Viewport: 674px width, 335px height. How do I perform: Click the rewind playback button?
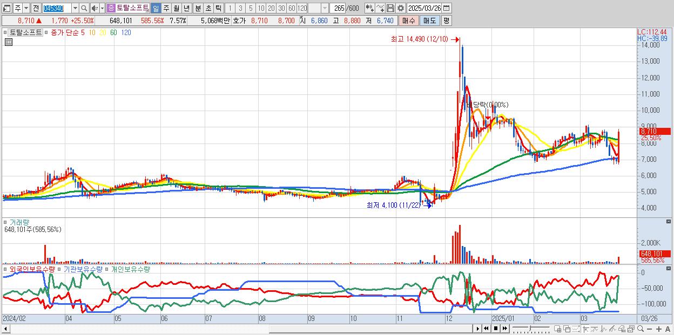487,329
